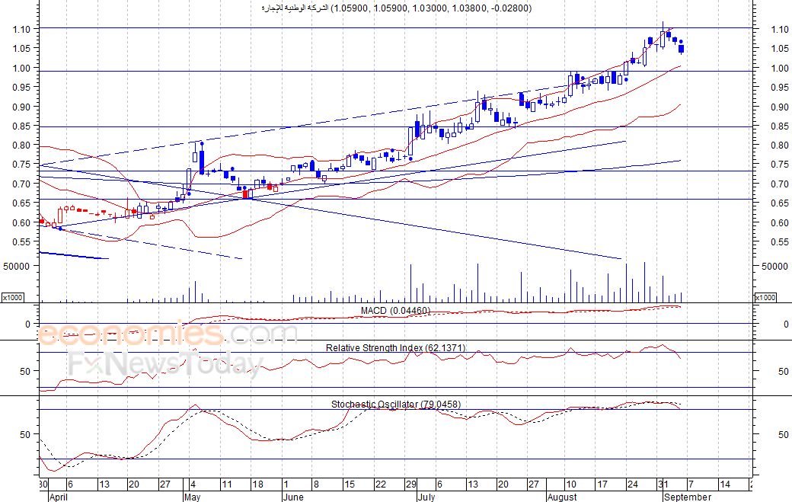Viewport: 792px width, 502px height.
Task: Click the 0.85 price label on left axis
Action: tap(22, 126)
